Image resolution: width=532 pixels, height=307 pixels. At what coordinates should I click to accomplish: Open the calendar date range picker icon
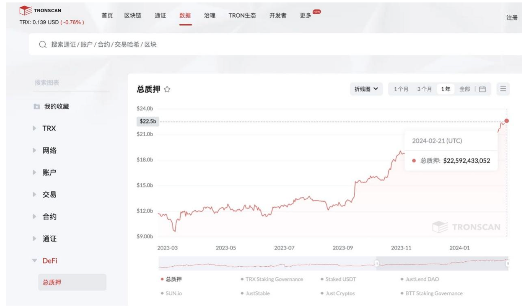point(482,89)
